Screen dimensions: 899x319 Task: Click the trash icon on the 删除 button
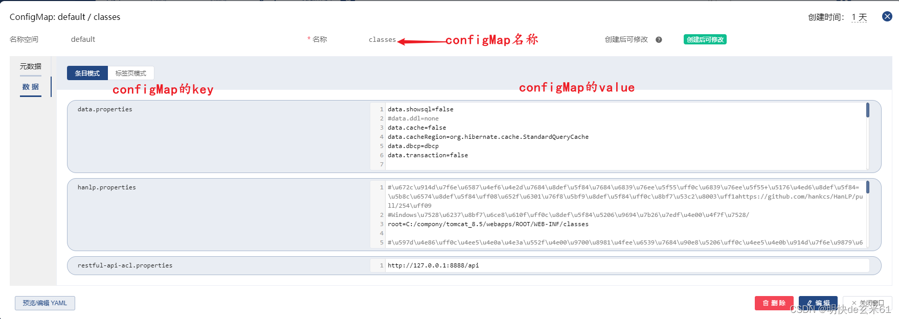(766, 303)
